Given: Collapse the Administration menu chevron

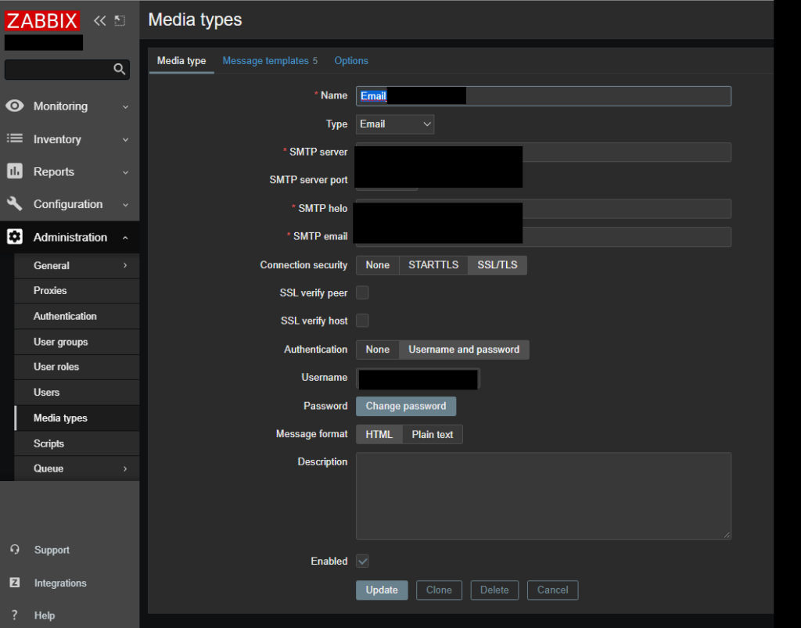Looking at the screenshot, I should [125, 238].
